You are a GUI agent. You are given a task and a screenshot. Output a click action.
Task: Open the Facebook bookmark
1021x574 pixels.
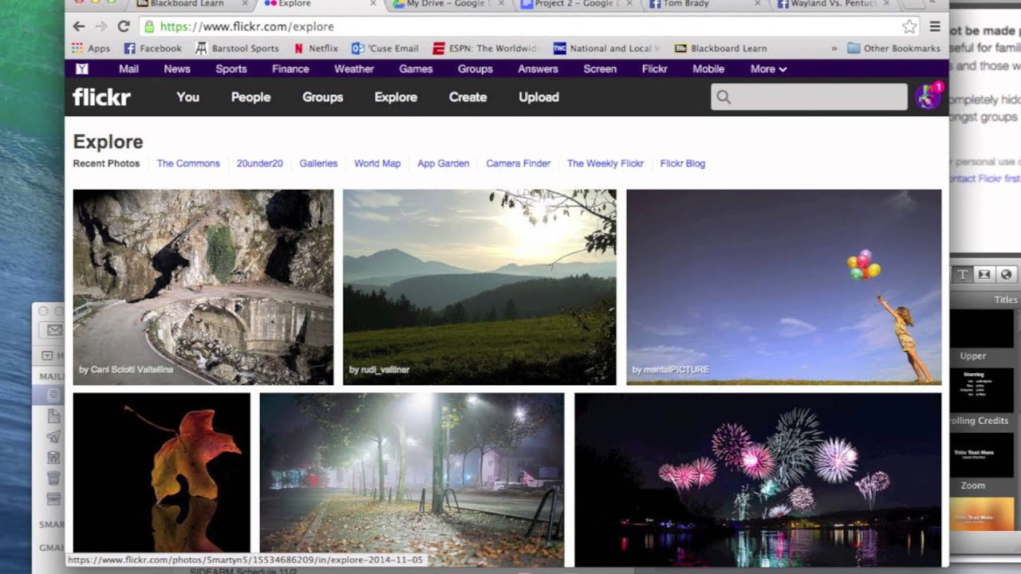(x=153, y=49)
